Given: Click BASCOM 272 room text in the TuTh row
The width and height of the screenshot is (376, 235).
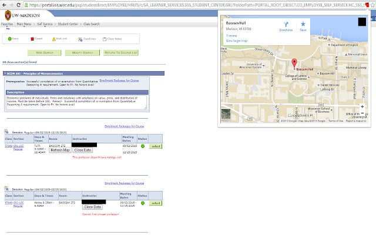Looking at the screenshot, I should (x=57, y=146).
